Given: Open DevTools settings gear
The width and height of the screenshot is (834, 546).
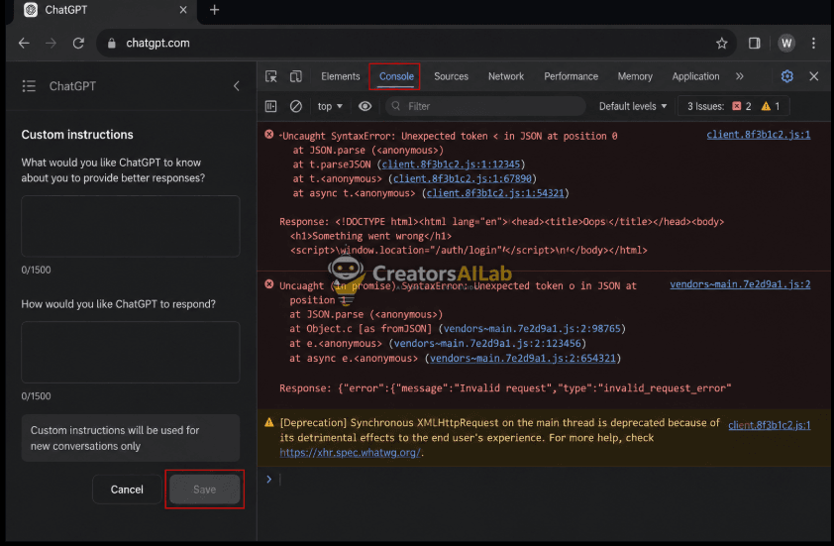Looking at the screenshot, I should [x=787, y=76].
